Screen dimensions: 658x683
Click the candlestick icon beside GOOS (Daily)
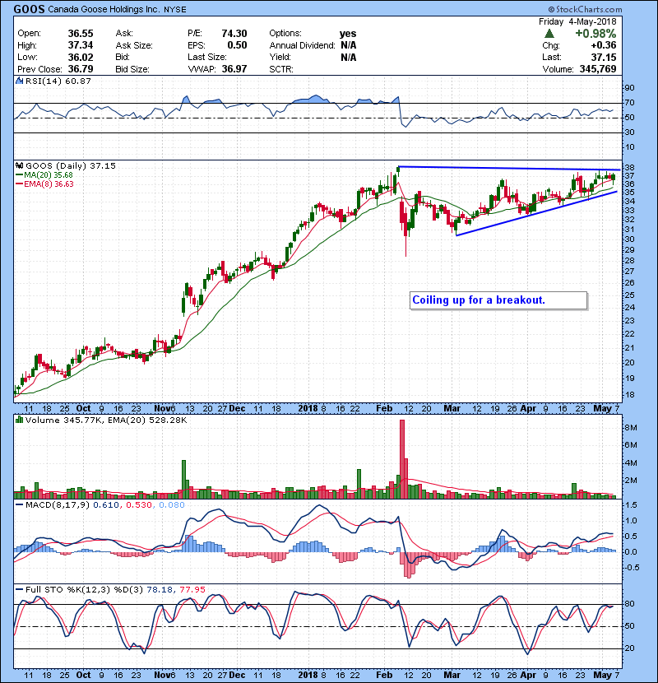coord(19,165)
